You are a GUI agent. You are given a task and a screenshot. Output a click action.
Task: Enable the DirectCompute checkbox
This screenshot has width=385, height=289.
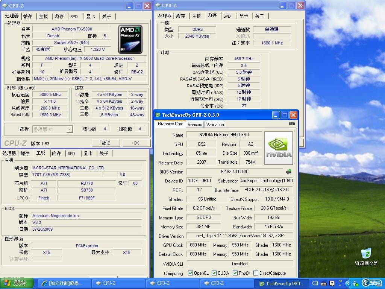[x=256, y=273]
